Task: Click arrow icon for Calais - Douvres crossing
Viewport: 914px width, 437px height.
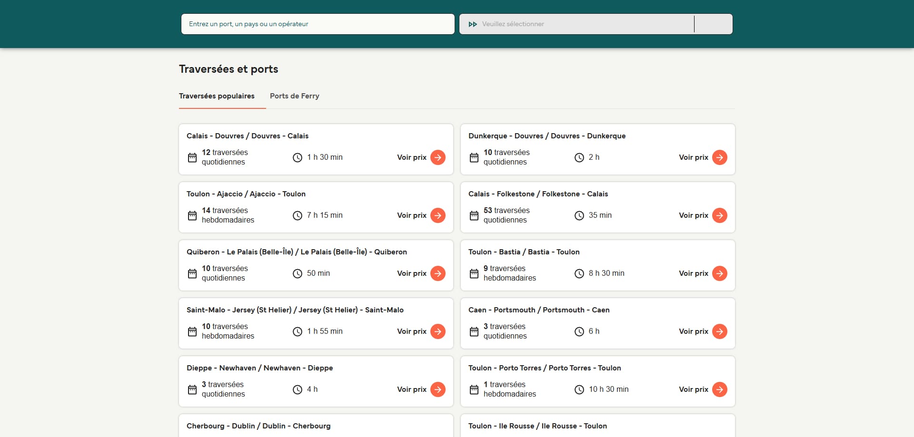Action: (438, 157)
